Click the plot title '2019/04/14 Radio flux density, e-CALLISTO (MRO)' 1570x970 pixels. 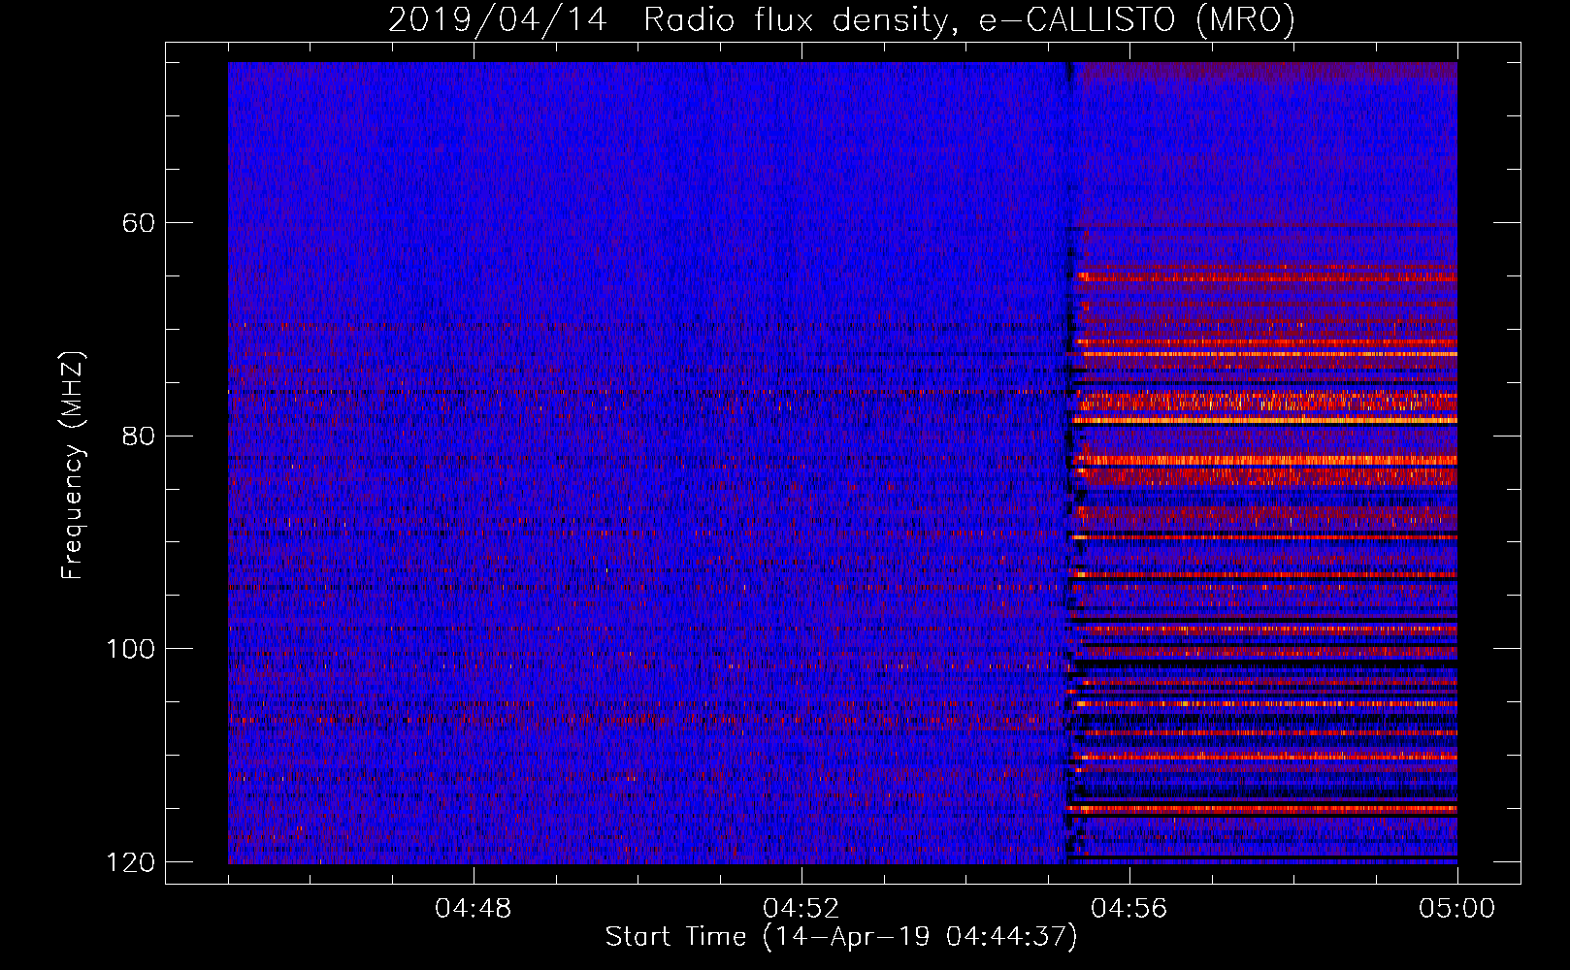841,19
